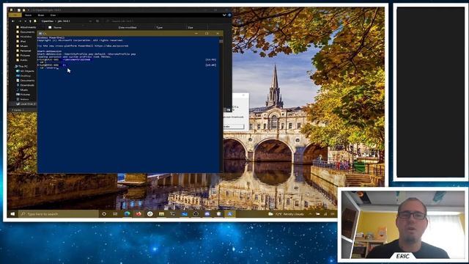This screenshot has height=264, width=469.
Task: Sort files by the Type column
Action: tap(160, 27)
